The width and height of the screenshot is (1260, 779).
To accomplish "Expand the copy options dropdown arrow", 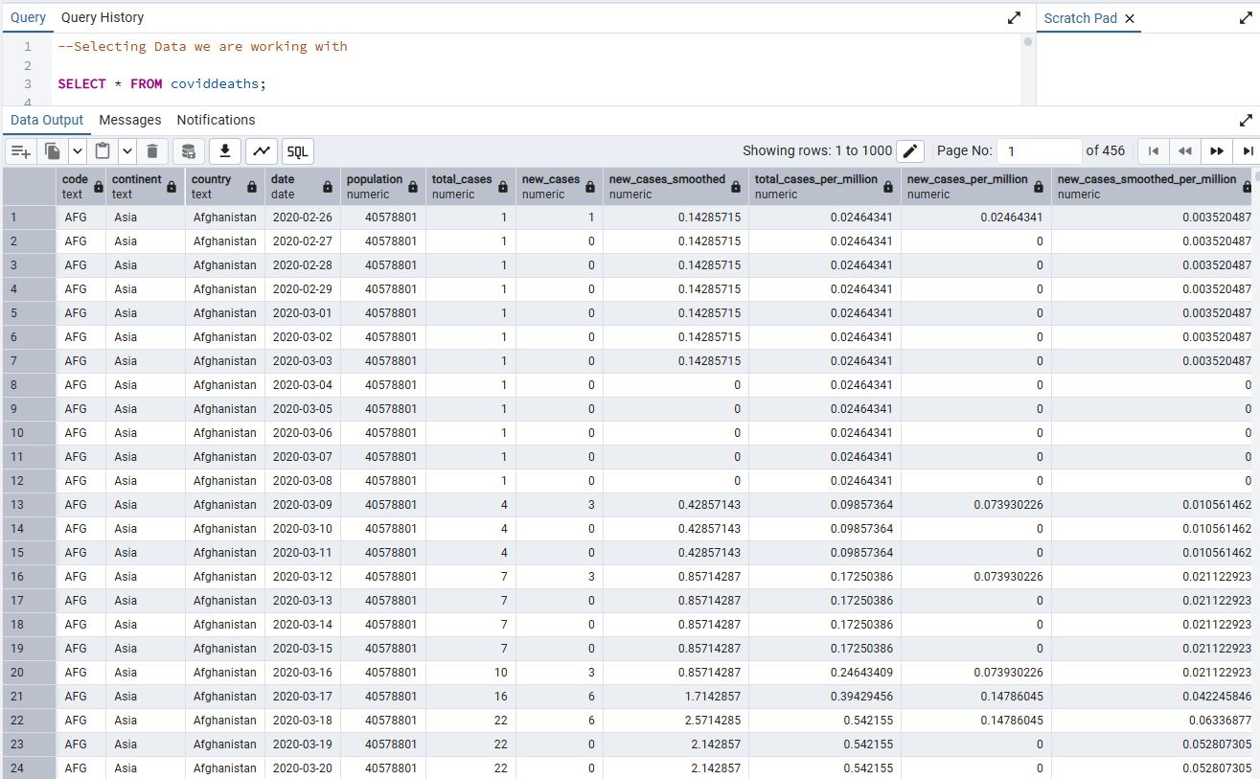I will click(x=78, y=151).
